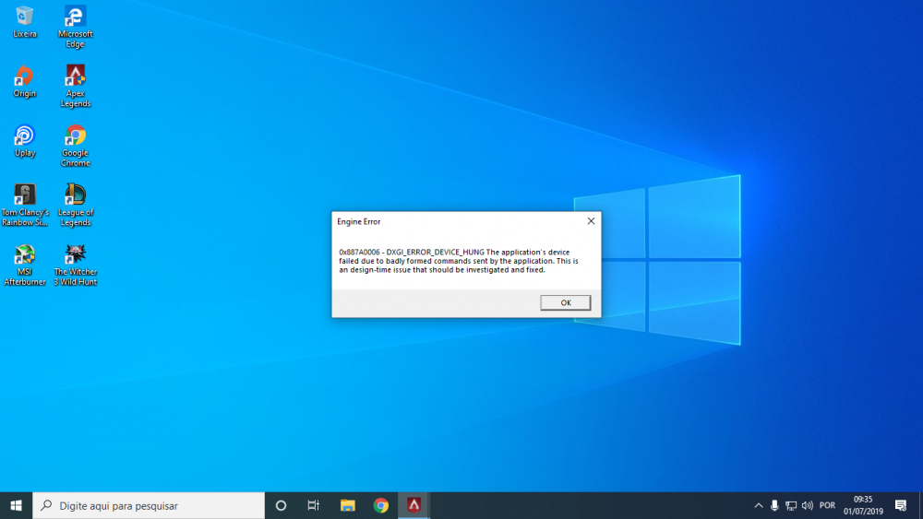The width and height of the screenshot is (923, 519).
Task: Click the League of Legends shortcut
Action: (x=76, y=205)
